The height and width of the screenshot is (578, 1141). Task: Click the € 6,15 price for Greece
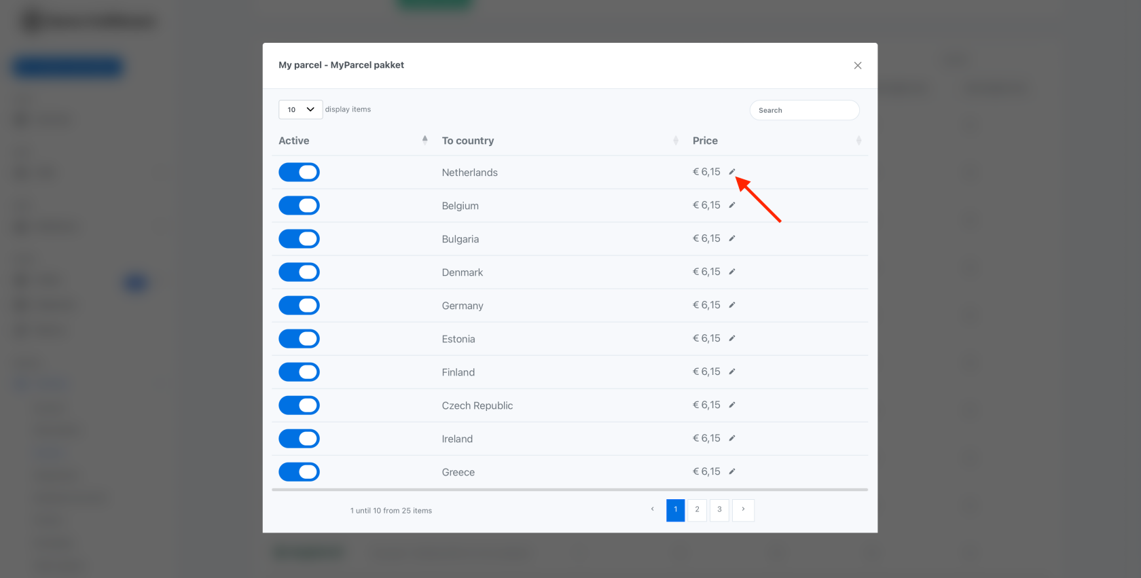coord(706,471)
